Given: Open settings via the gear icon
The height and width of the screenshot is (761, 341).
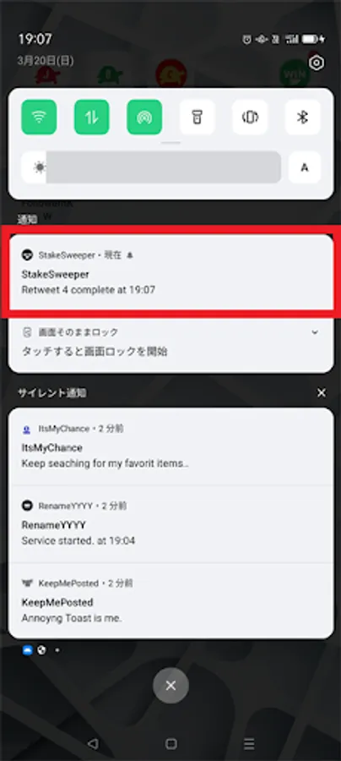Looking at the screenshot, I should tap(317, 63).
